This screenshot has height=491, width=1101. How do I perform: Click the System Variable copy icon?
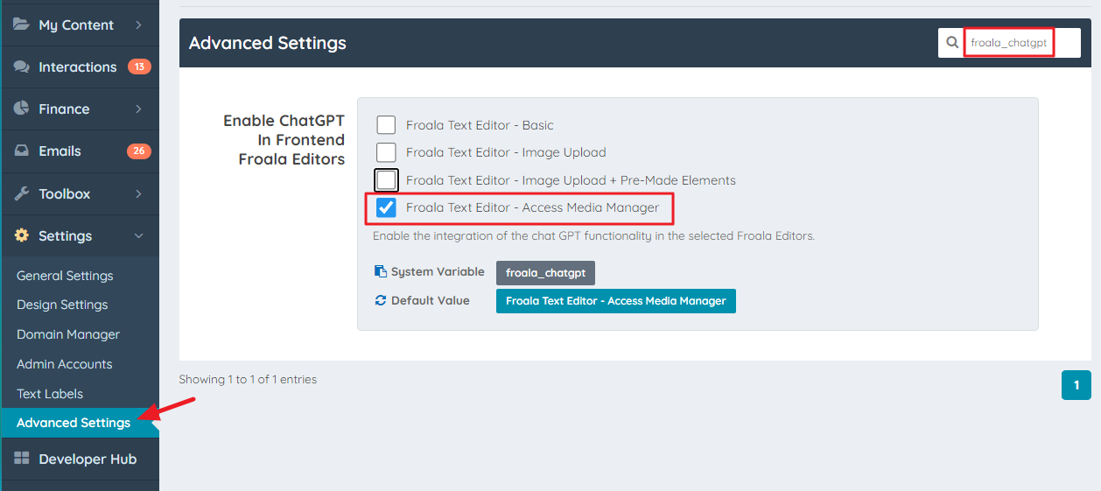380,272
